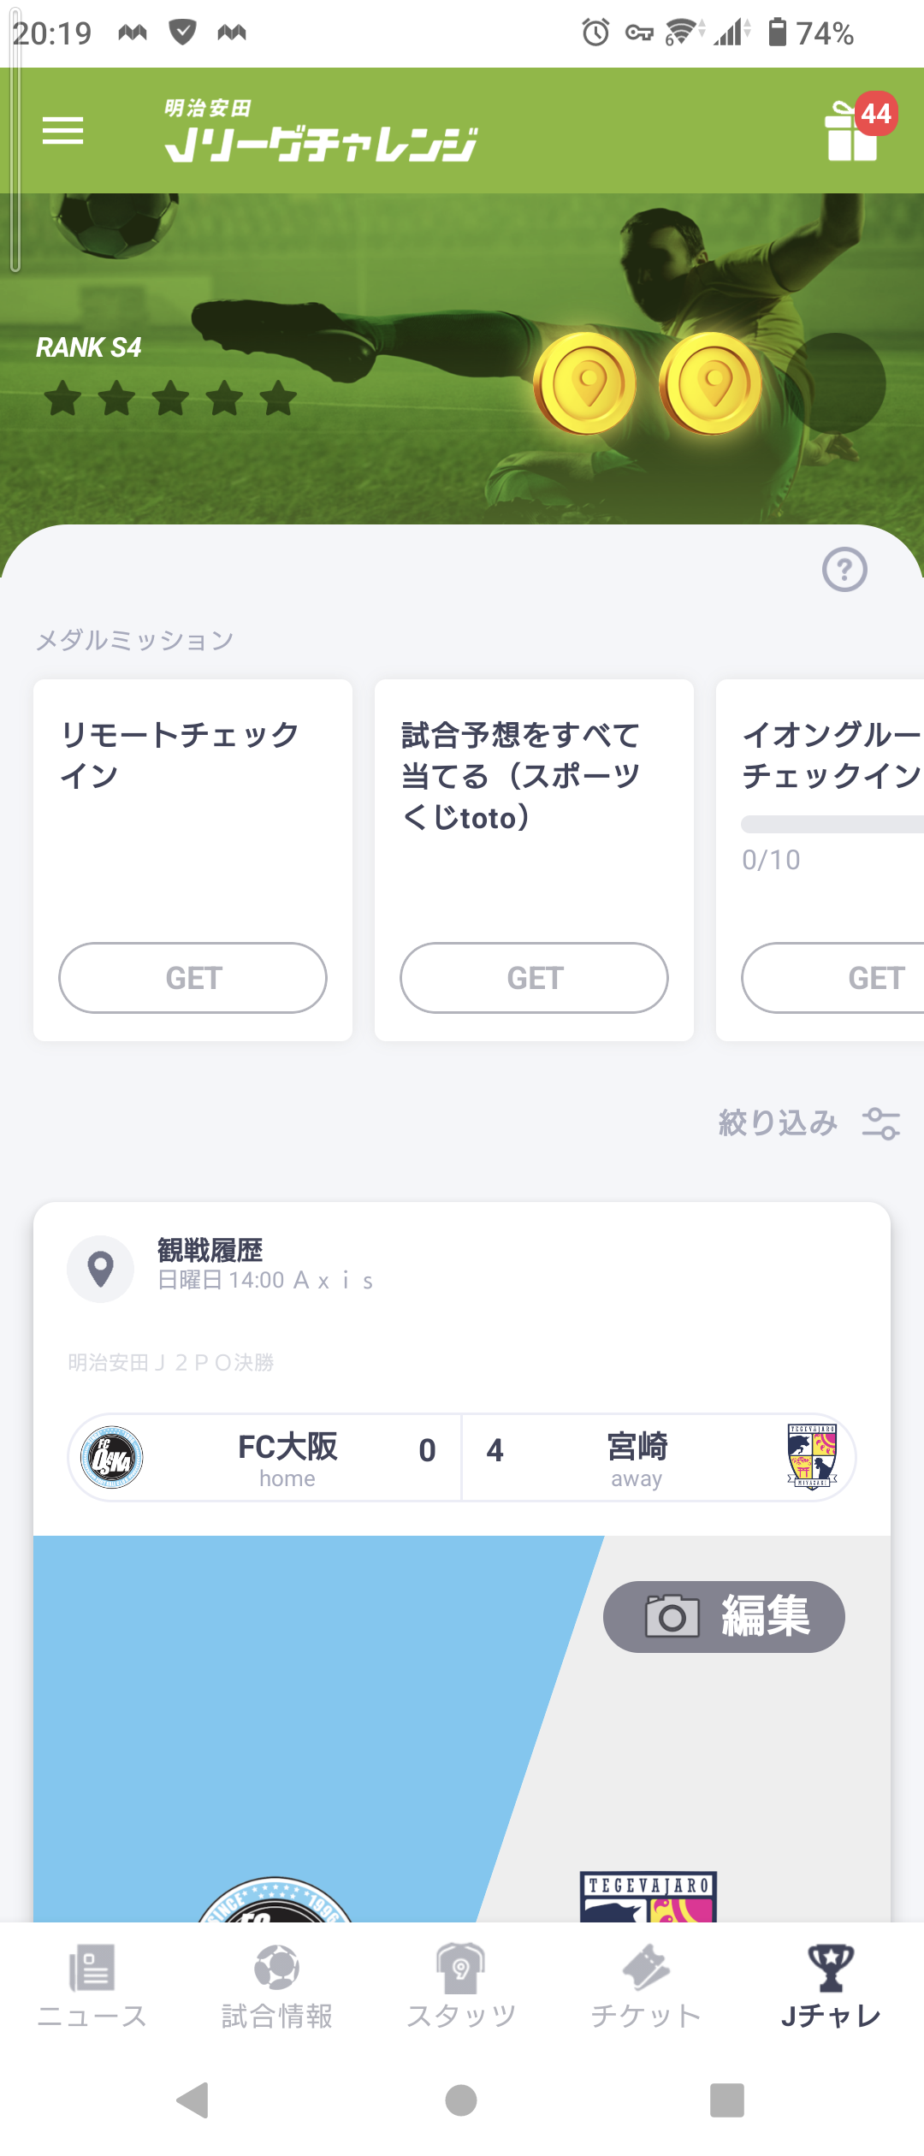
Task: Open the hamburger menu
Action: [x=63, y=131]
